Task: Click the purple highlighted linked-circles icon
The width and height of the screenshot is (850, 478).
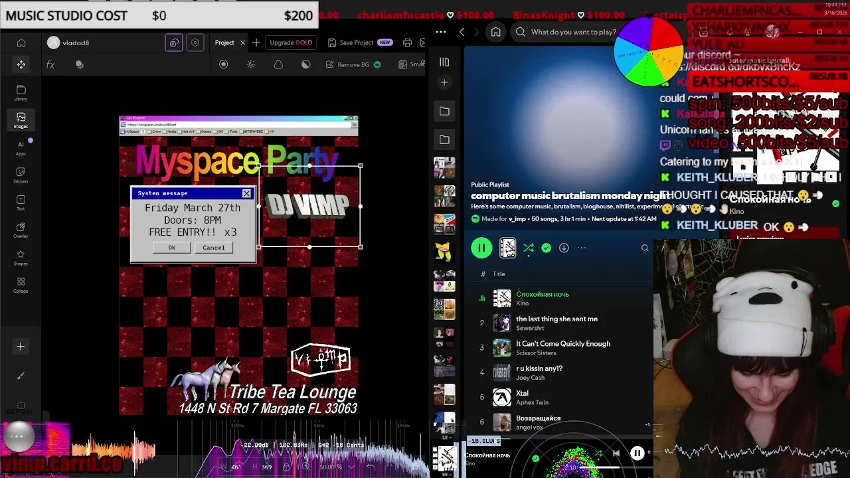Action: pyautogui.click(x=174, y=42)
